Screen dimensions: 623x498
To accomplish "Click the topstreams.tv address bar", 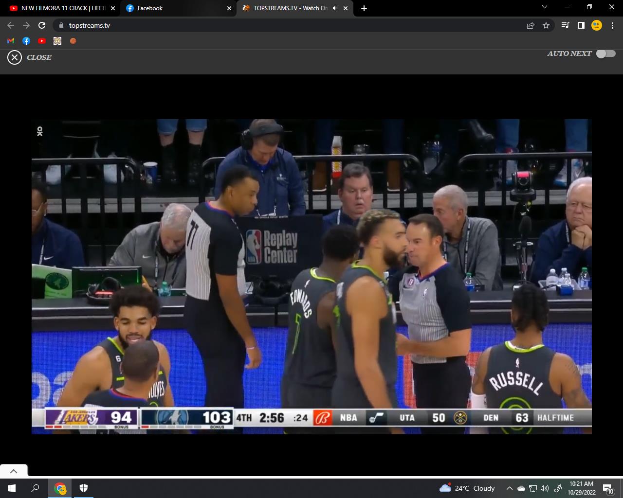I will 292,25.
